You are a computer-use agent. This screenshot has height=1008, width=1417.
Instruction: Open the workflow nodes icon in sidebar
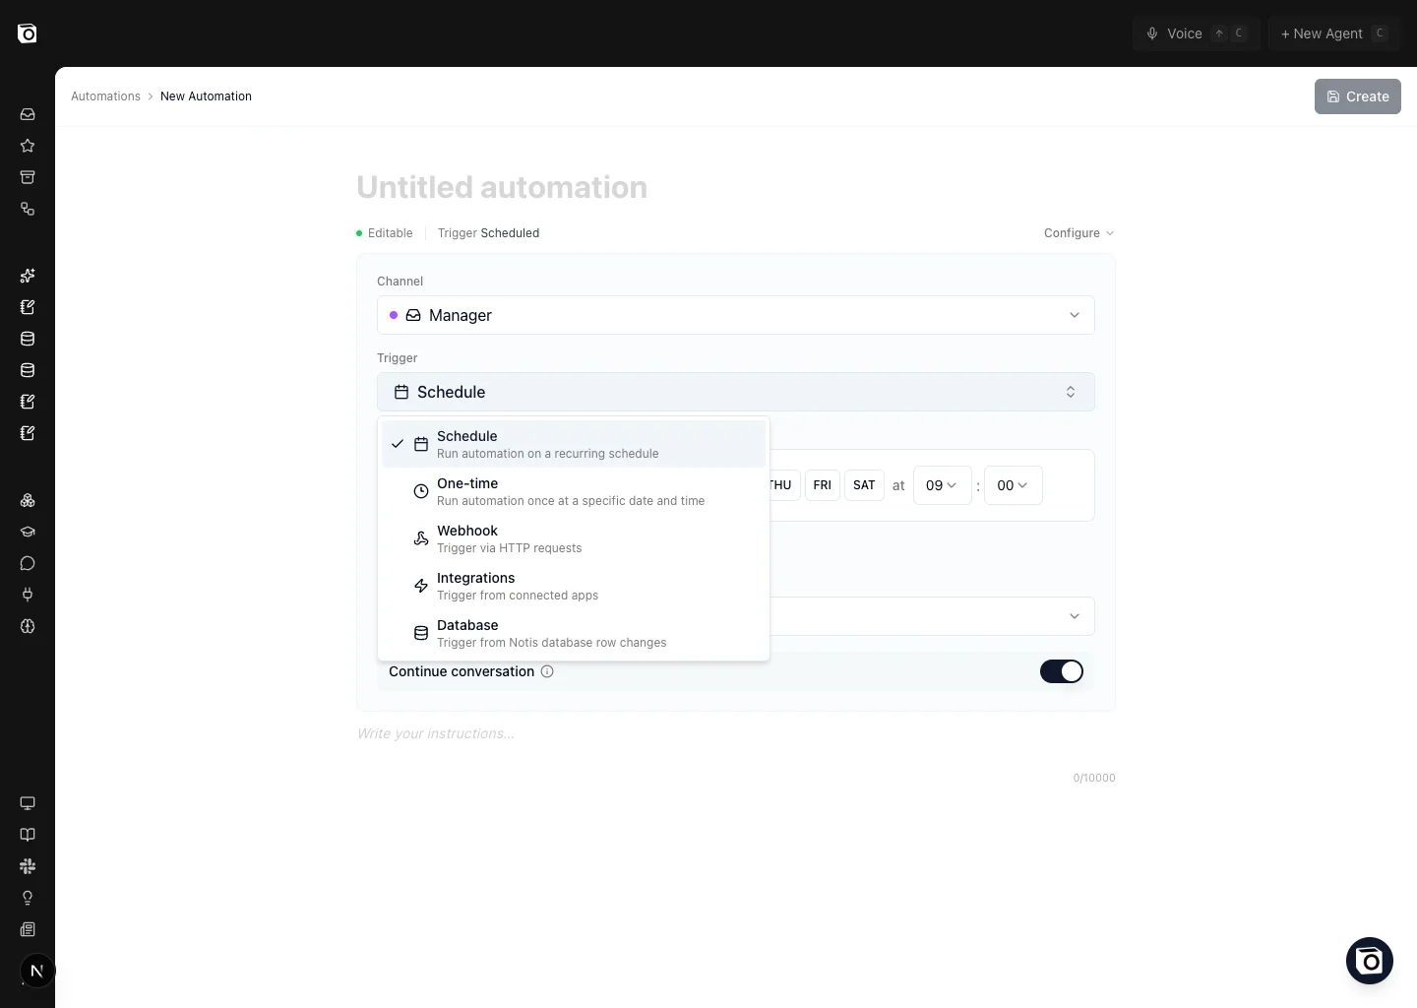[28, 209]
